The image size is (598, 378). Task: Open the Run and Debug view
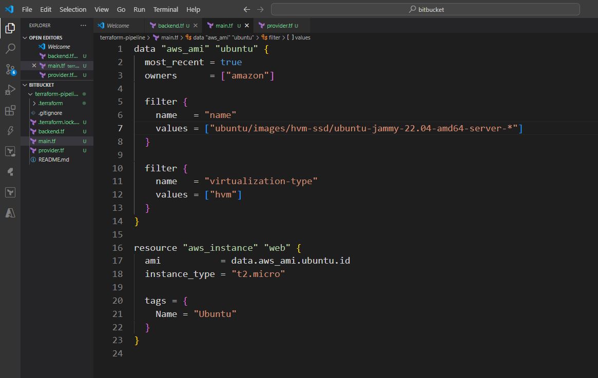(10, 90)
